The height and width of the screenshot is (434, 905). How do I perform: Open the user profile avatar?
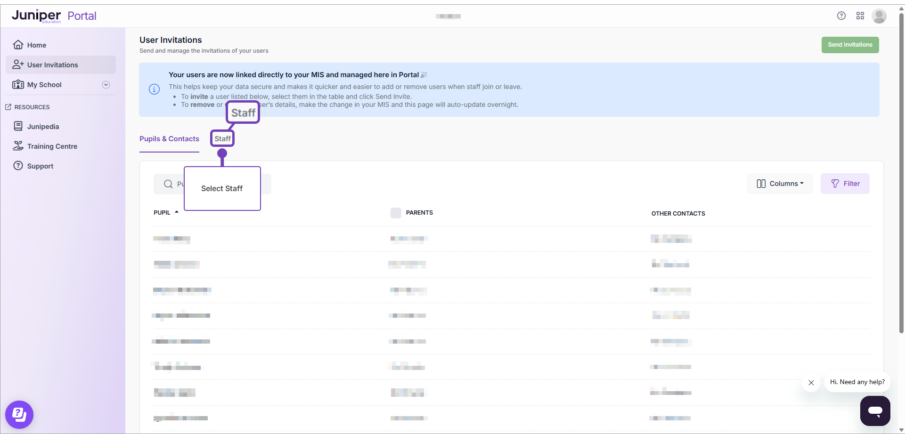tap(879, 16)
